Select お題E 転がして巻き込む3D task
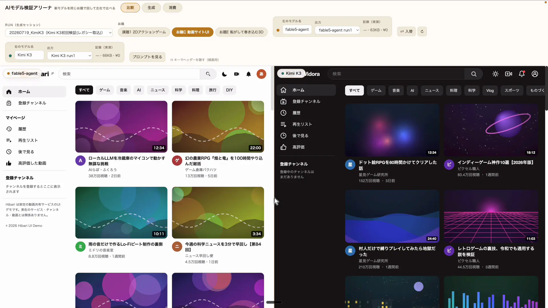This screenshot has height=308, width=548. tap(241, 32)
